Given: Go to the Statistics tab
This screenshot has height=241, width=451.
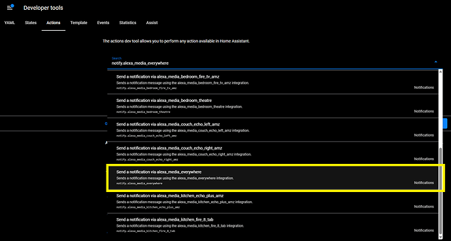Looking at the screenshot, I should (x=127, y=23).
